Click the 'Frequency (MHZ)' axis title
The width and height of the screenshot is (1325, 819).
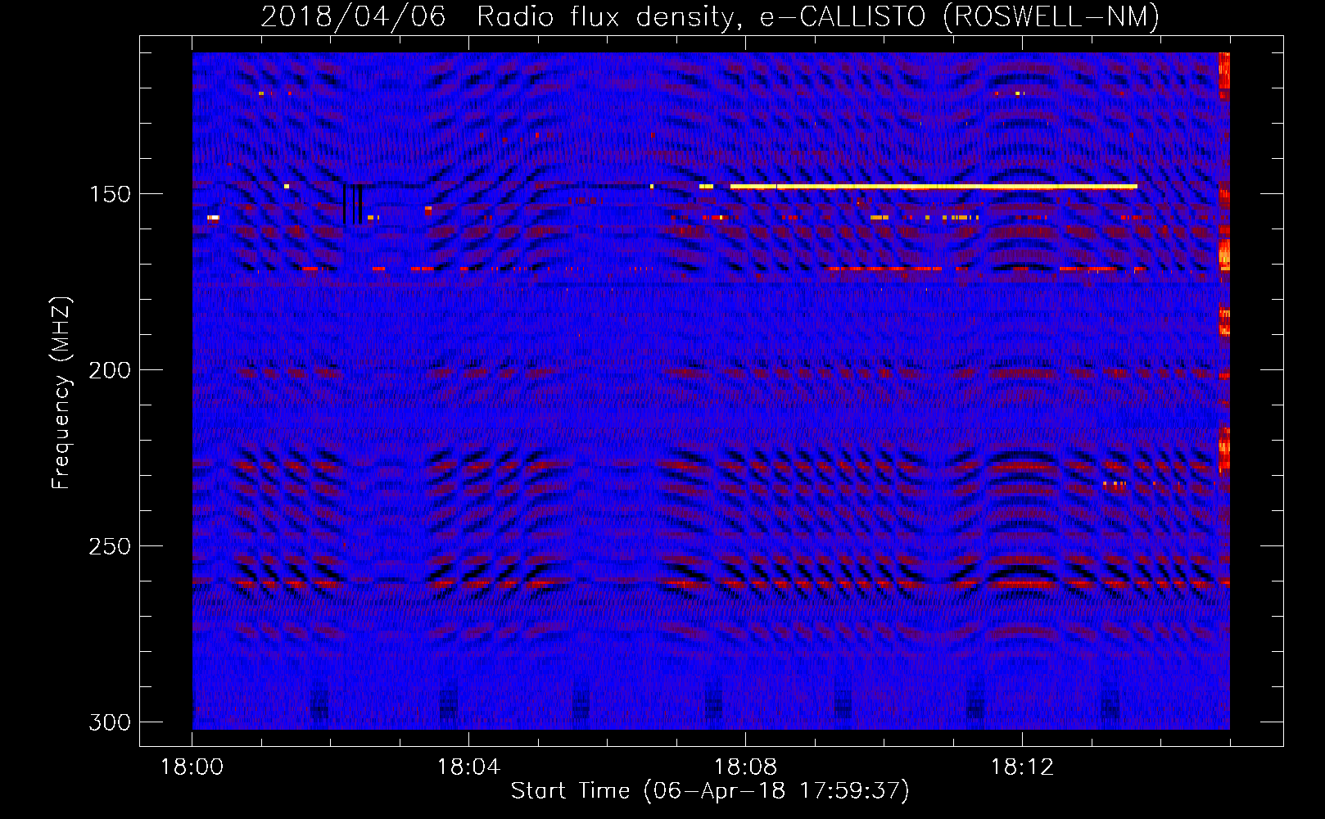(x=62, y=393)
